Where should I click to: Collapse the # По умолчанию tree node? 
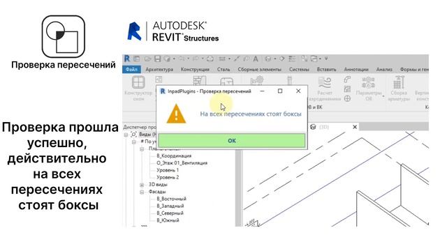click(x=133, y=142)
